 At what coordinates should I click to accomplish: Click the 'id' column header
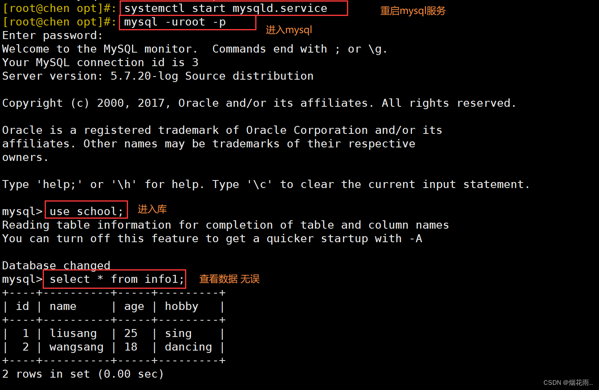coord(22,306)
